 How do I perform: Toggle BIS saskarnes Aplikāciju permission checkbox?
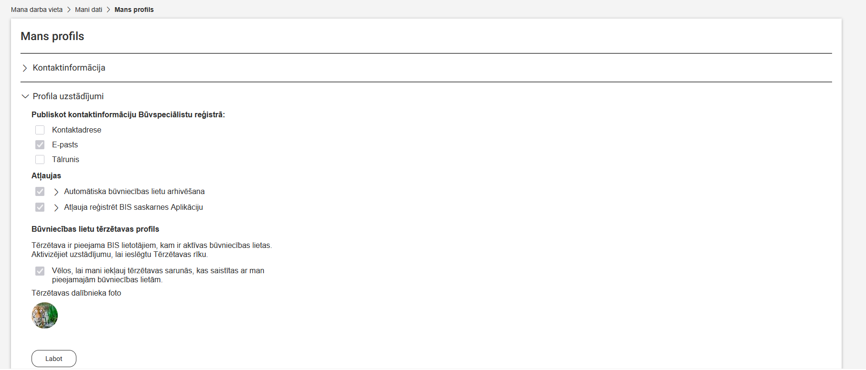pyautogui.click(x=40, y=207)
